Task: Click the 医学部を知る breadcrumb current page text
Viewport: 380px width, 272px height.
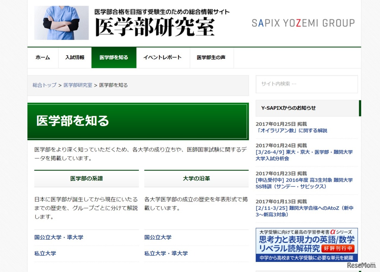Action: click(114, 85)
